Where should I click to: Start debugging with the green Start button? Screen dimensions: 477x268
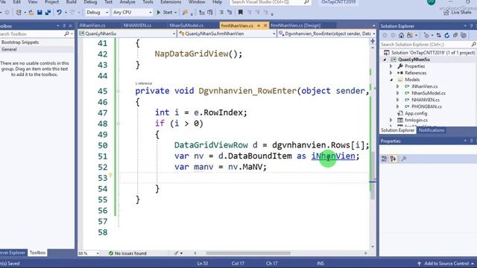pos(165,13)
